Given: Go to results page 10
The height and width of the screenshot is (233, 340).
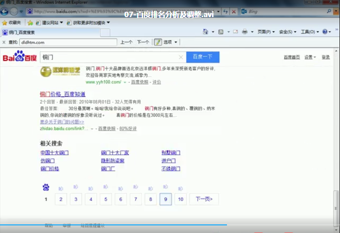Looking at the screenshot, I should point(181,199).
